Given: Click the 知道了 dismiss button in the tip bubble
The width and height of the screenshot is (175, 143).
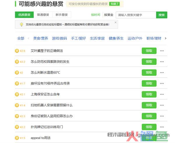Looking at the screenshot, I should [x=114, y=4].
